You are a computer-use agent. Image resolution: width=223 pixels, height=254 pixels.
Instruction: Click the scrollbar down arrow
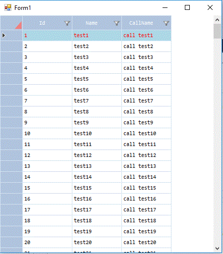click(x=217, y=248)
